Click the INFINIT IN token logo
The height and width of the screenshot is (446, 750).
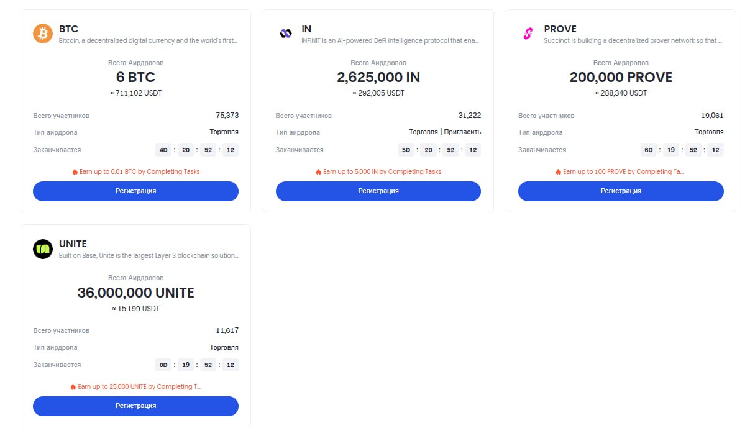pyautogui.click(x=286, y=34)
